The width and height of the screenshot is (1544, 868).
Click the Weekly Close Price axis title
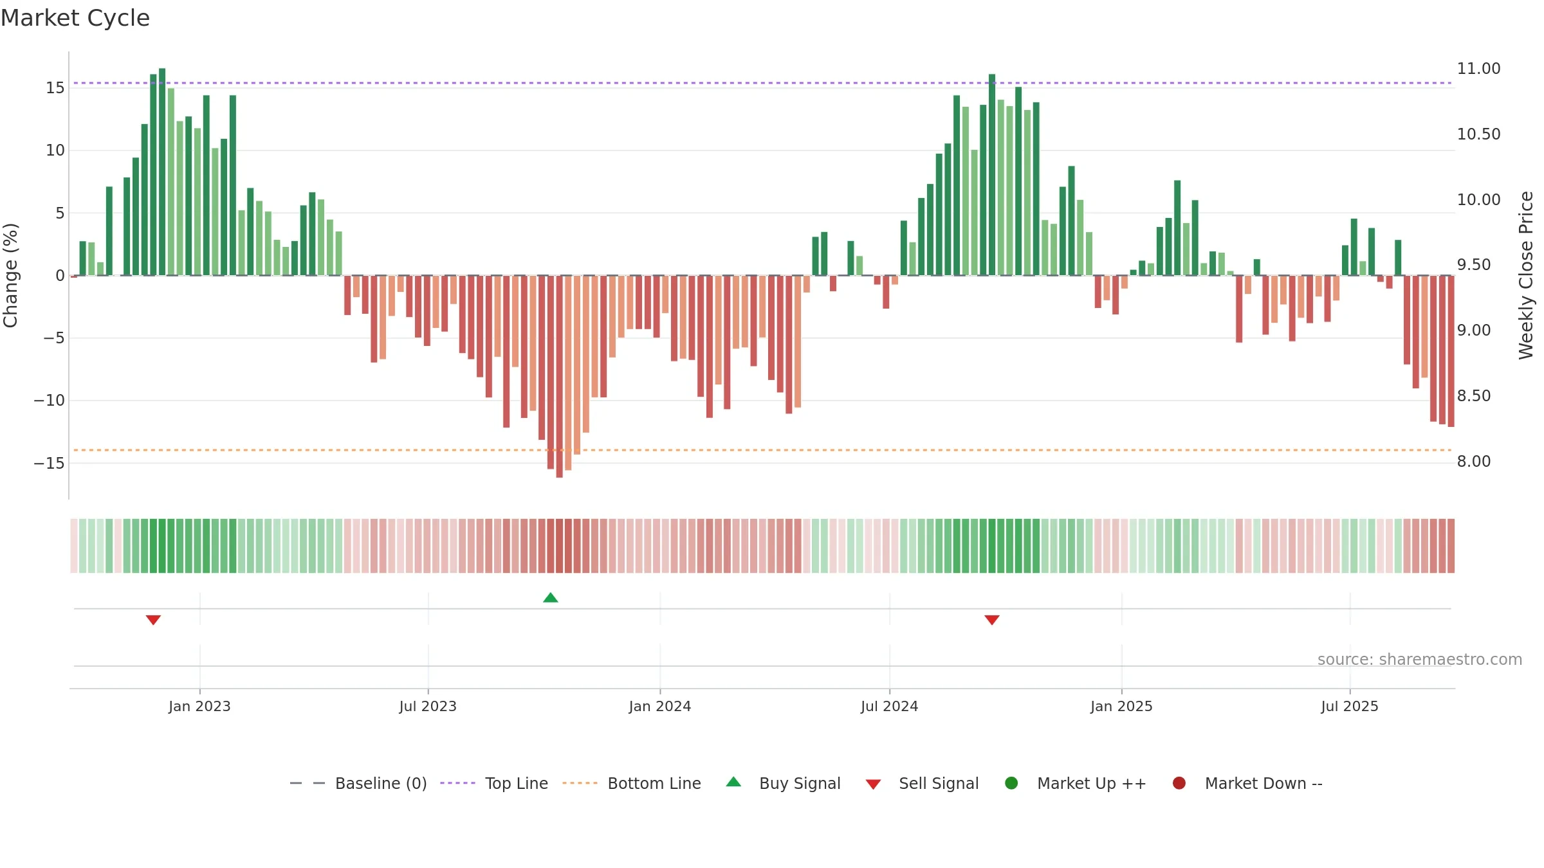[x=1526, y=275]
